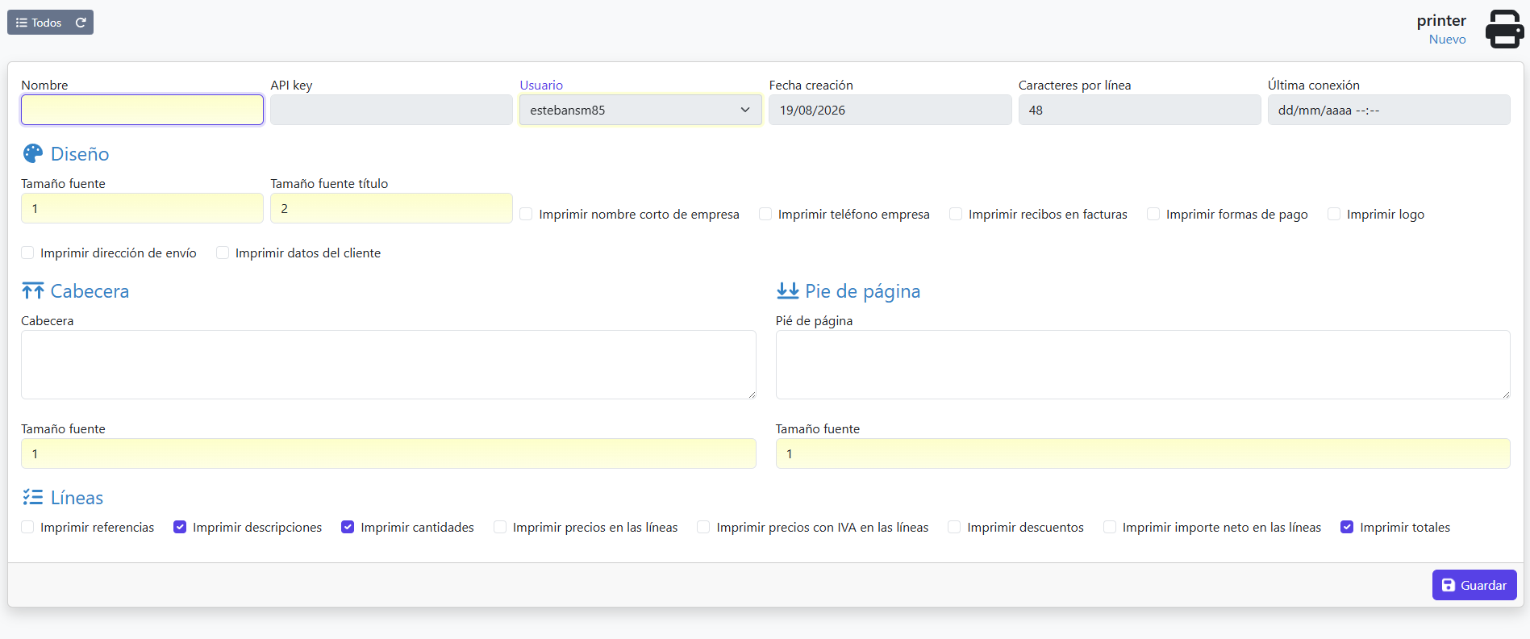The width and height of the screenshot is (1530, 639).
Task: Focus Tamaño fuente field under Cabecera
Action: pyautogui.click(x=389, y=453)
